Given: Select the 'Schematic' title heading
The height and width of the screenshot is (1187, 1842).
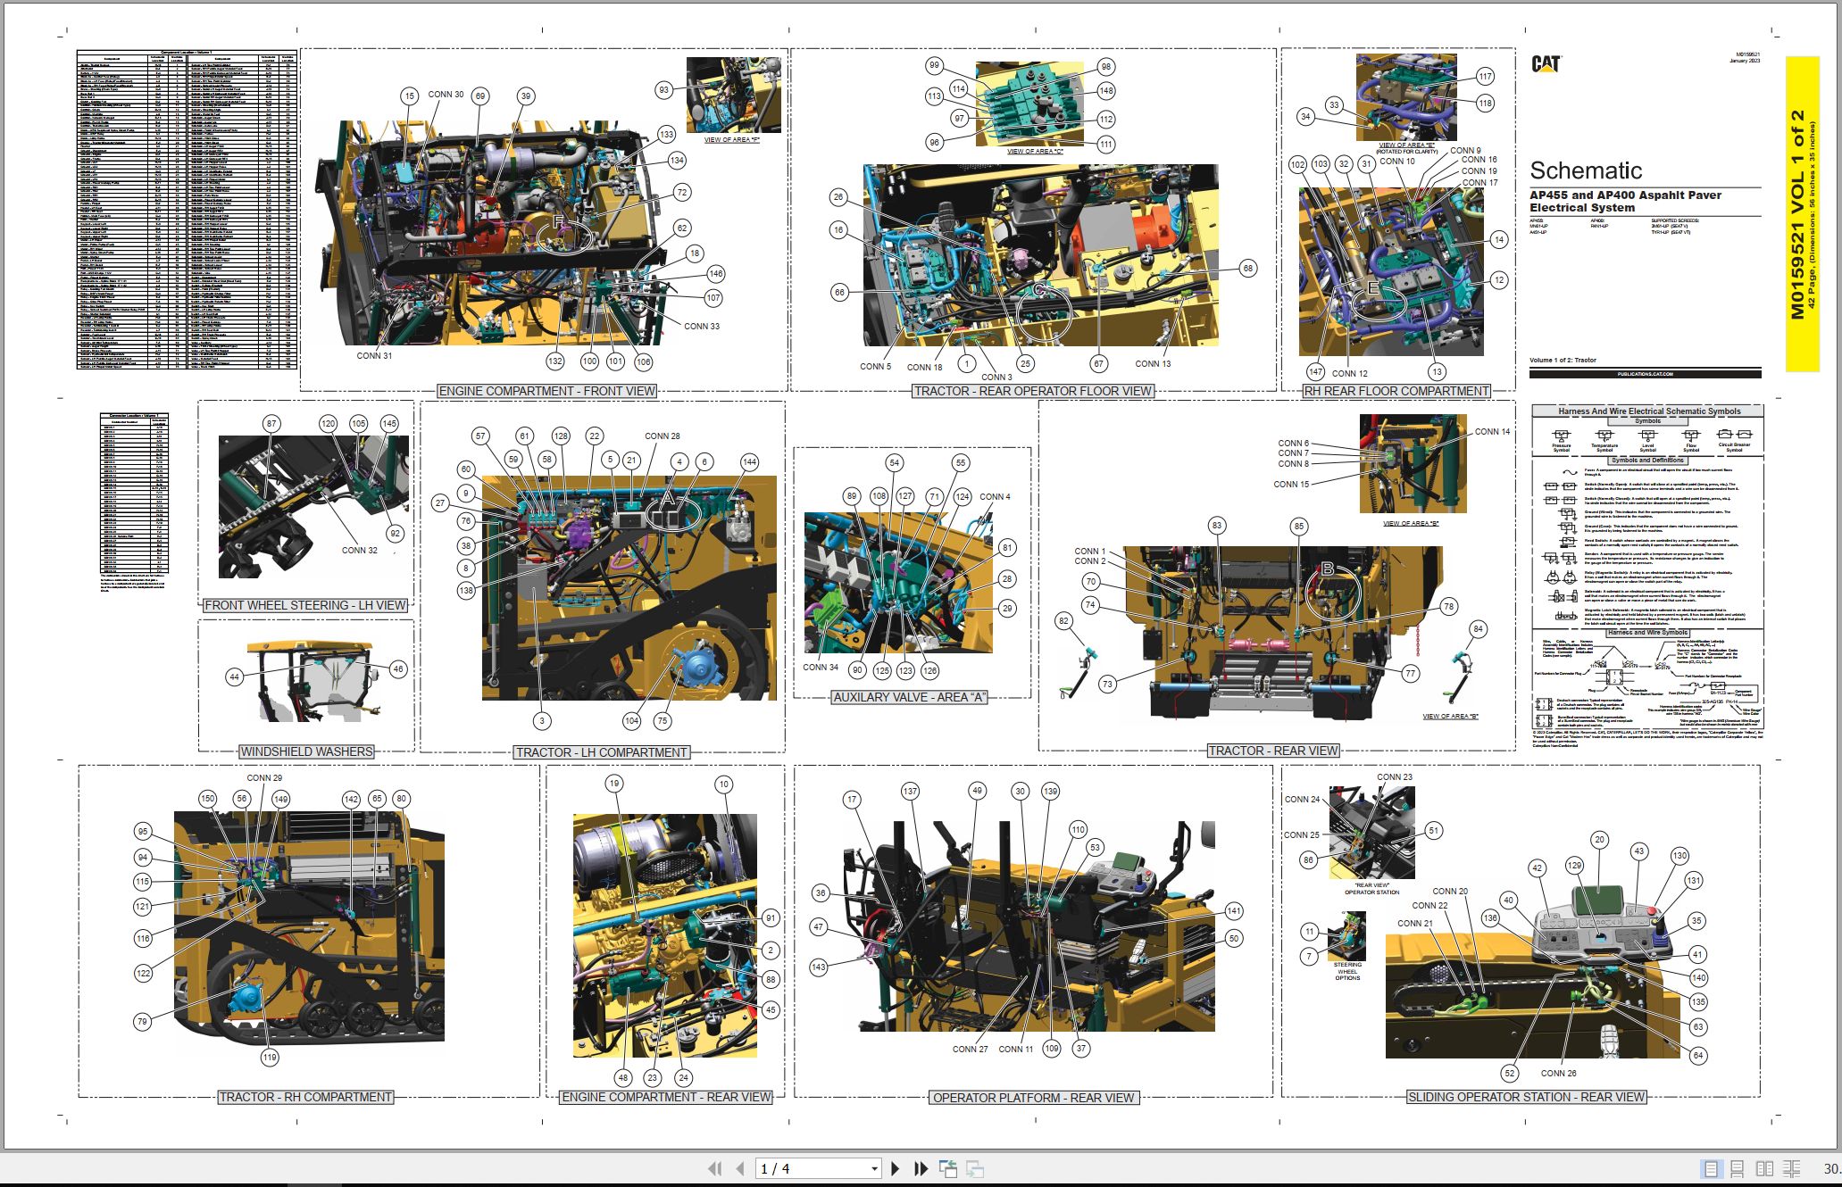Looking at the screenshot, I should tap(1586, 170).
